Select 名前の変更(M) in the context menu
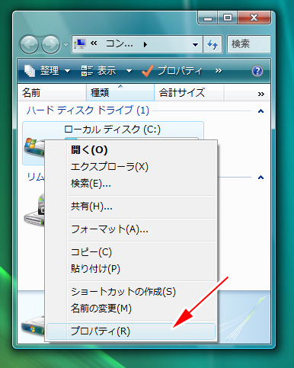The image size is (294, 368). point(131,309)
